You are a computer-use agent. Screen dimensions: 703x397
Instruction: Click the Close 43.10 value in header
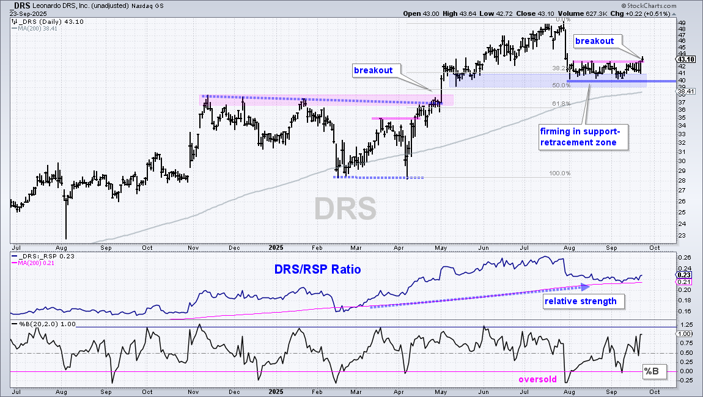(535, 13)
